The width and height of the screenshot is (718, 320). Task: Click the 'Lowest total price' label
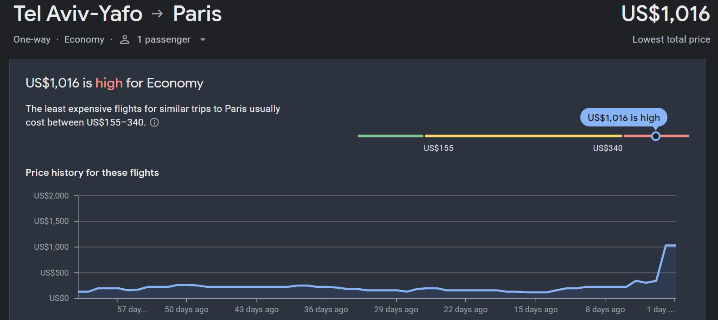(671, 39)
